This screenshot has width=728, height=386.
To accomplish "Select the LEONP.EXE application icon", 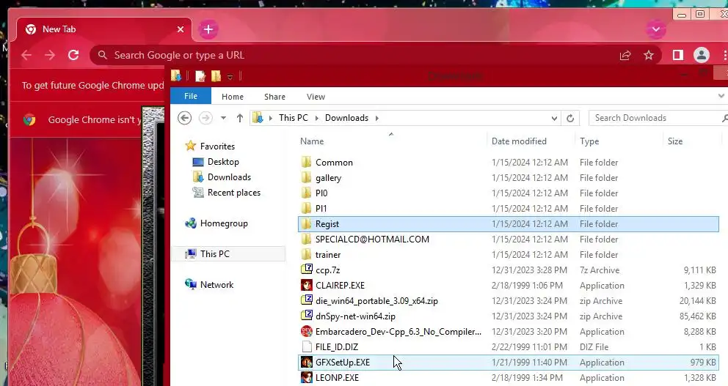I will pyautogui.click(x=307, y=378).
